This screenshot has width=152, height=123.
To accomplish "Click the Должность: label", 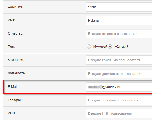I will [x=17, y=73].
